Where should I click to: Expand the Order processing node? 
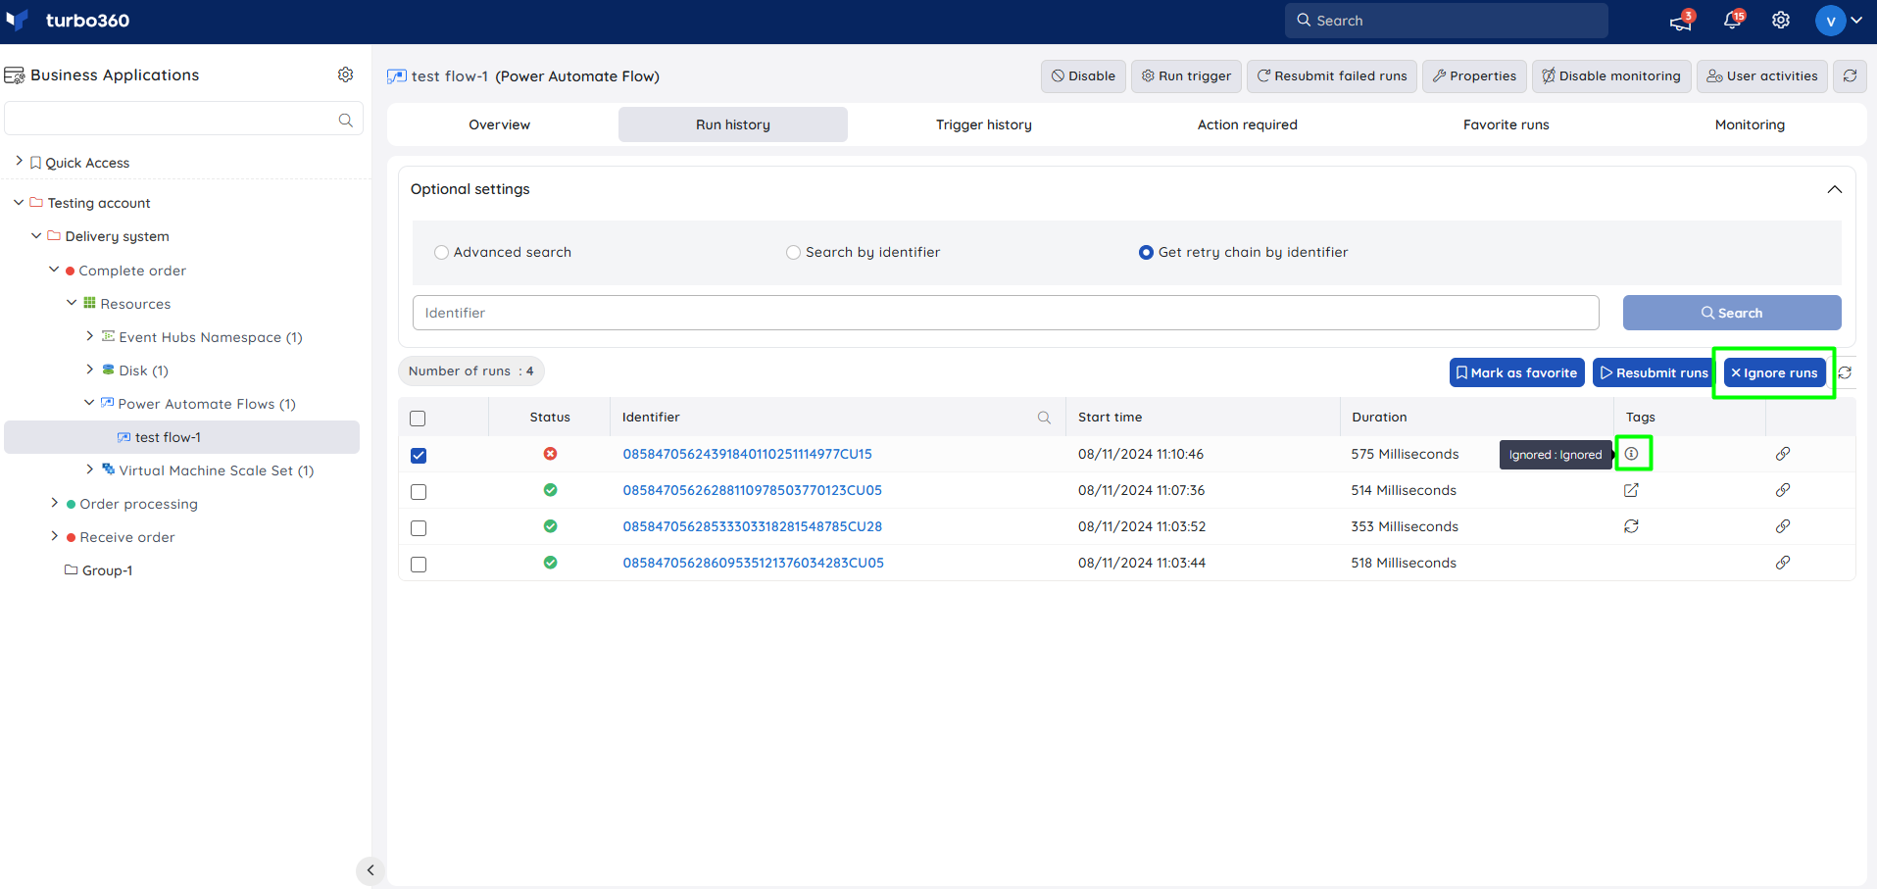coord(54,503)
